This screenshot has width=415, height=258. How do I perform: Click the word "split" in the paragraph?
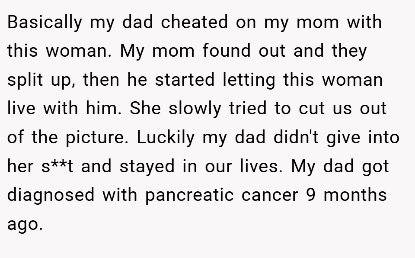point(25,80)
